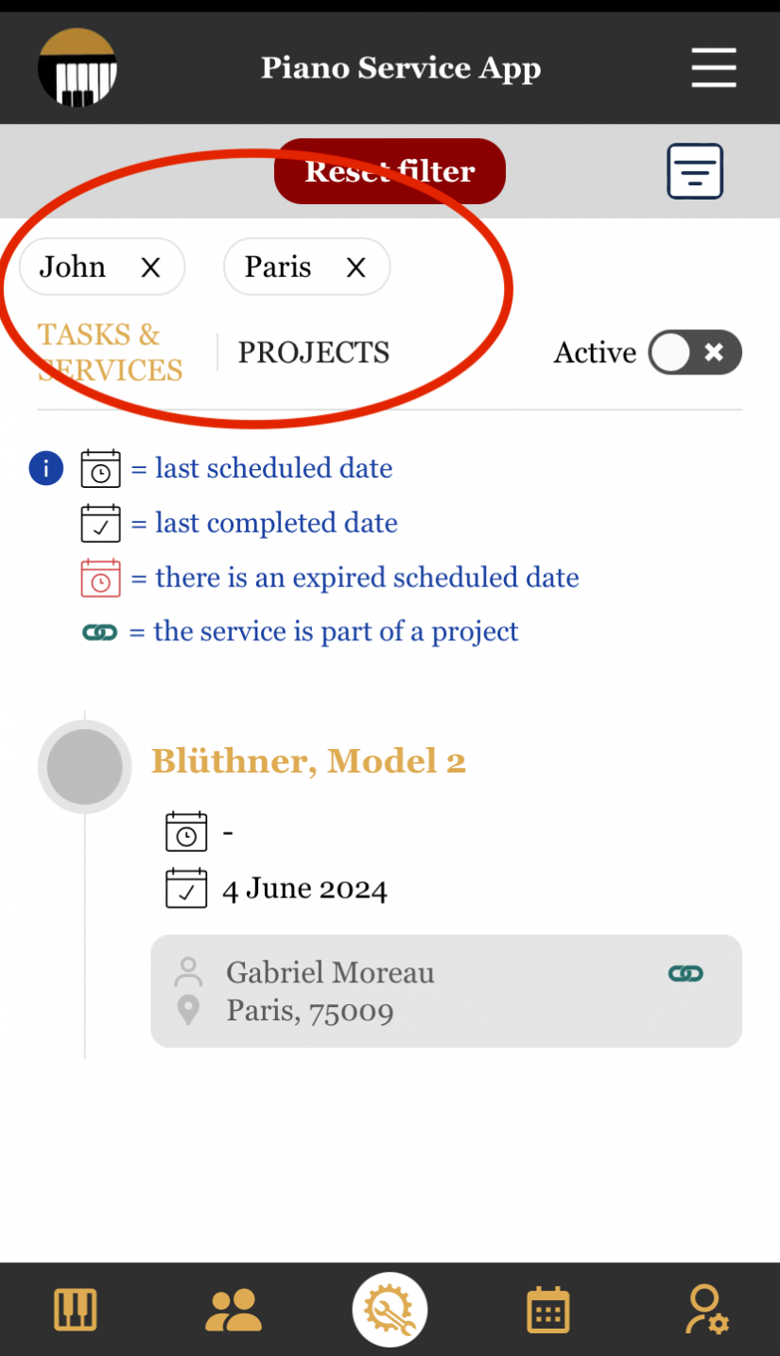Toggle the Active switch
The width and height of the screenshot is (780, 1356).
tap(695, 353)
